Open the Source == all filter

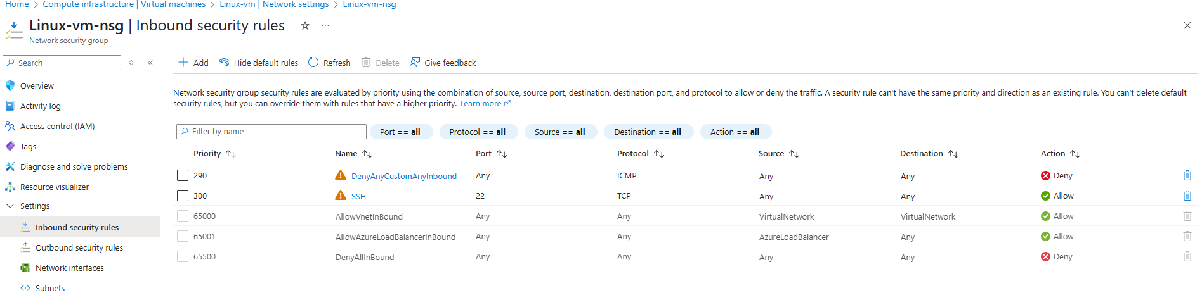pyautogui.click(x=560, y=132)
